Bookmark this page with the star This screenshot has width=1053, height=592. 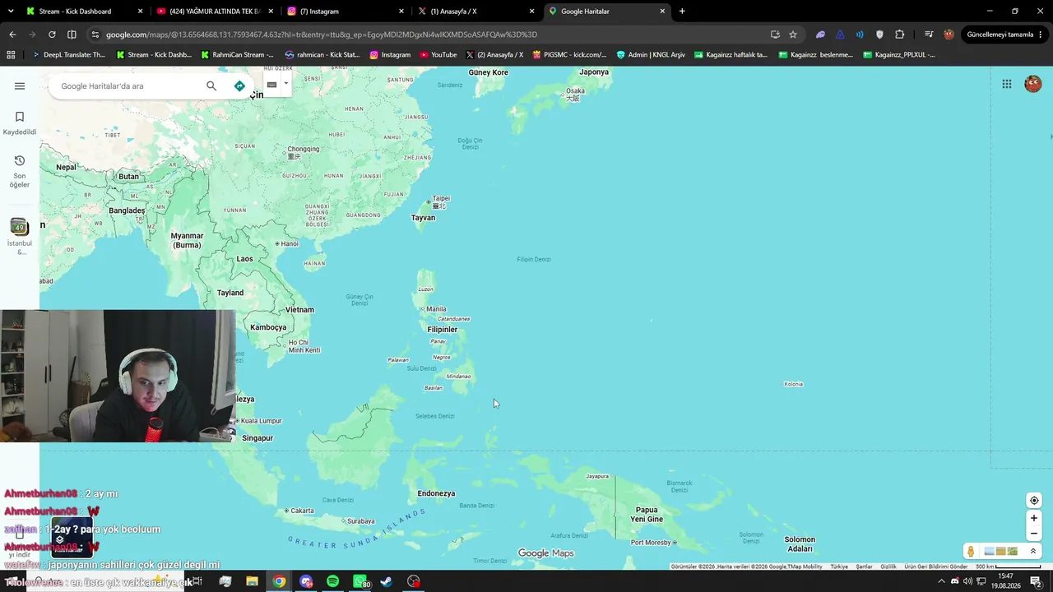[x=793, y=35]
